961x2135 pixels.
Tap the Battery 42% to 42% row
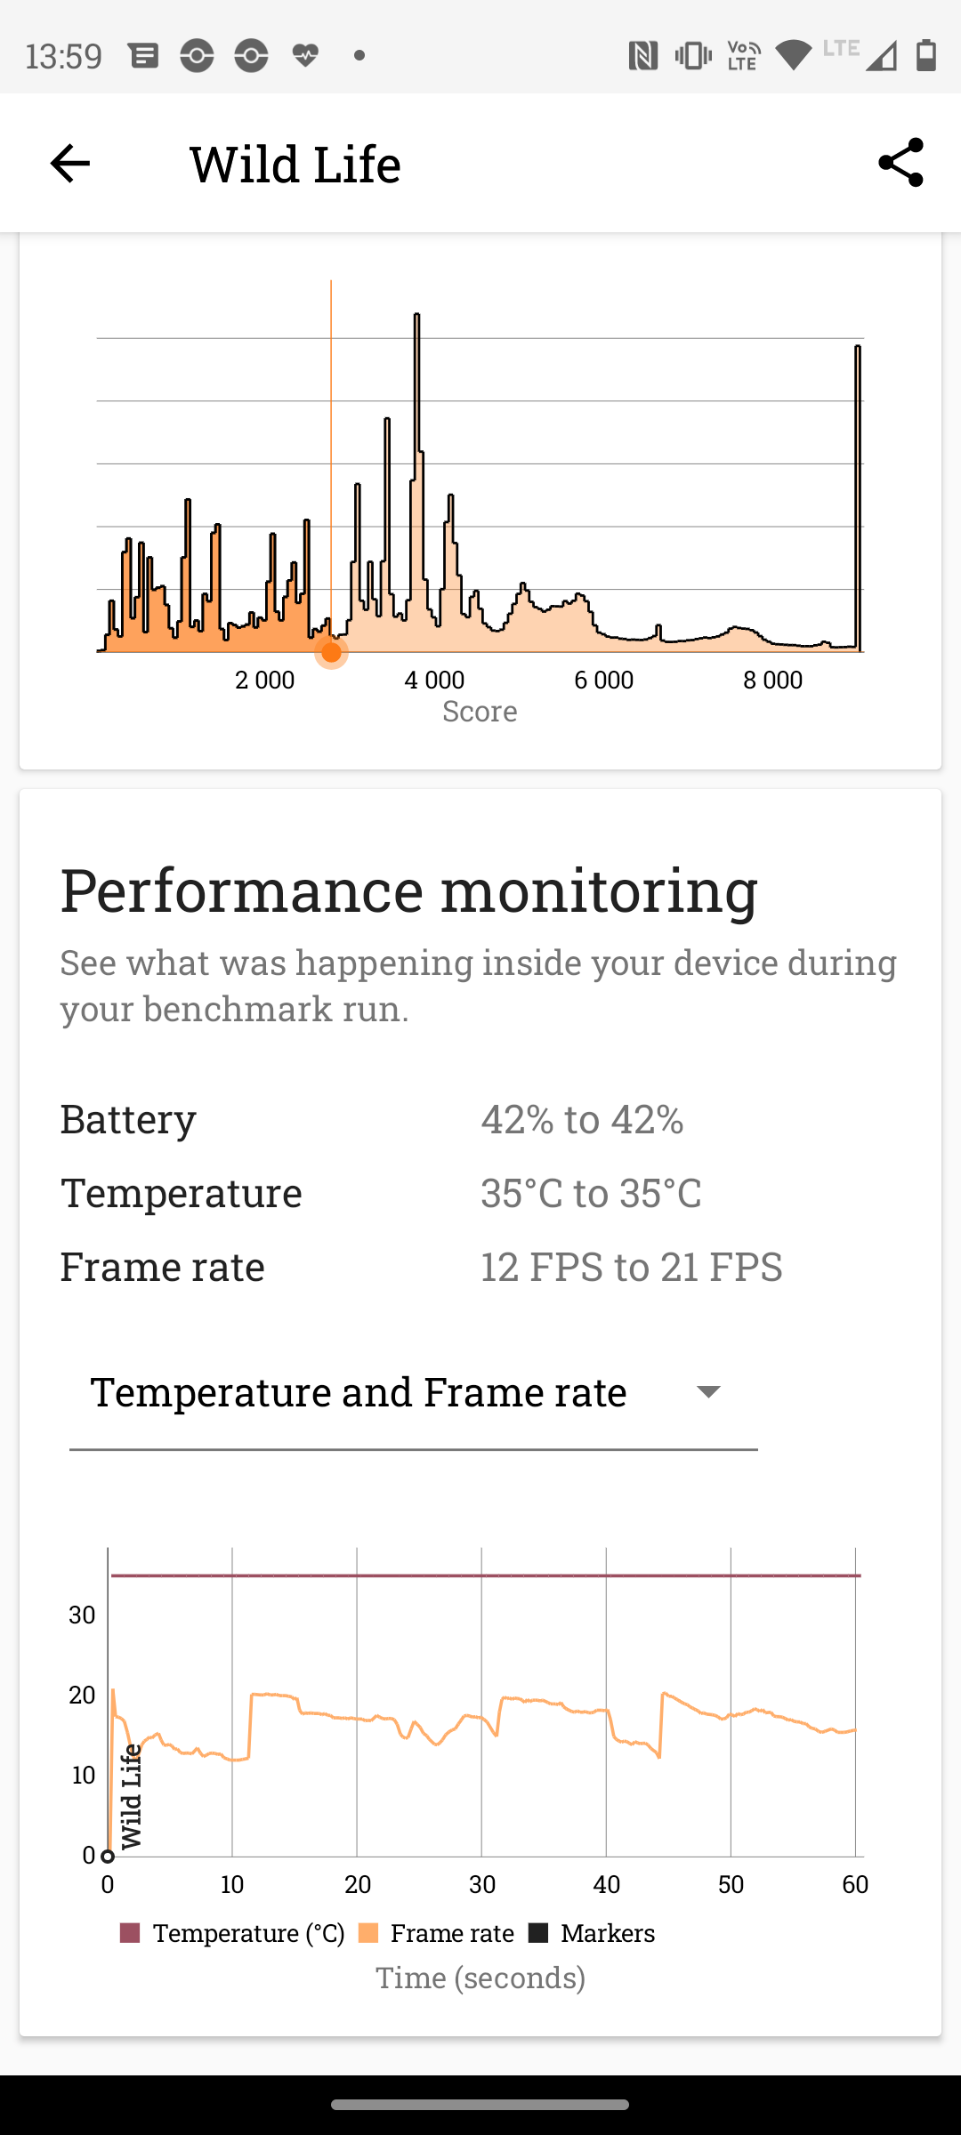372,1119
